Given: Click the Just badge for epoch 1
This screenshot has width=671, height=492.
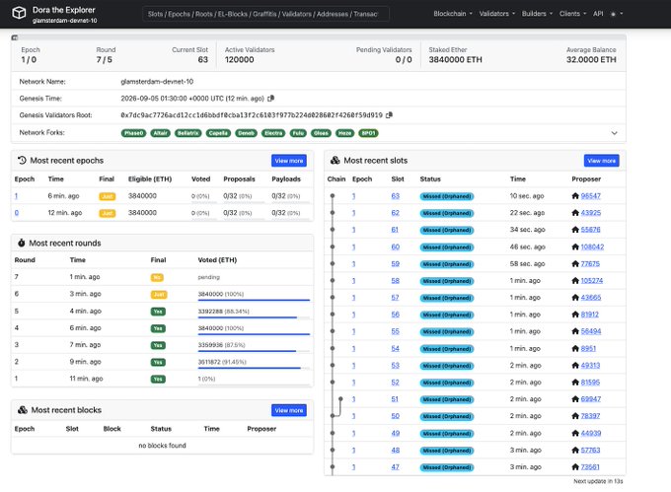Looking at the screenshot, I should click(x=108, y=196).
